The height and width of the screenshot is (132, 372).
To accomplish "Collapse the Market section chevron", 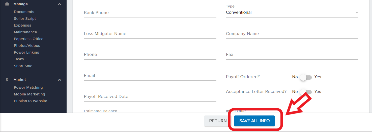I will coord(60,80).
